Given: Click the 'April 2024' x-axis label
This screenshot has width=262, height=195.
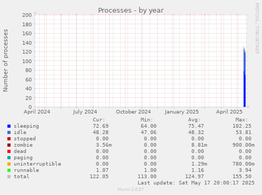Looking at the screenshot, I should click(x=37, y=112).
